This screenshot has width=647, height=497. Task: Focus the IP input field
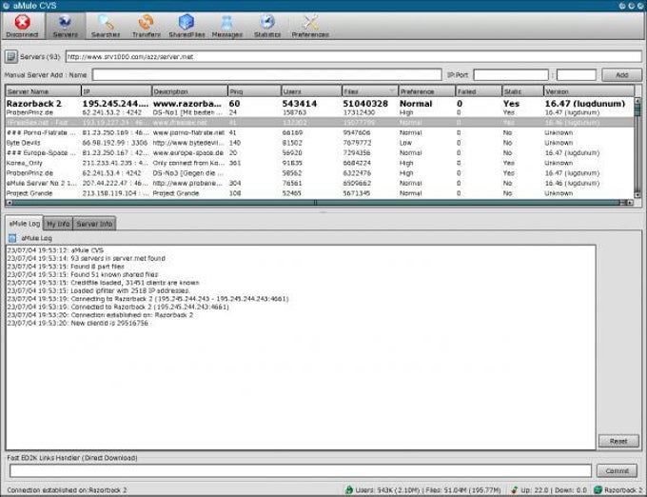click(511, 74)
